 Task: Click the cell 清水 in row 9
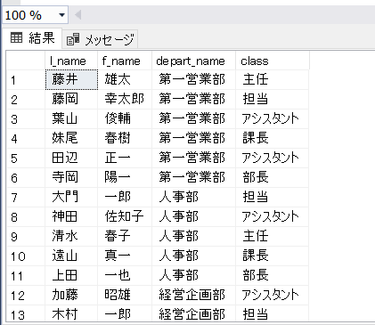pyautogui.click(x=71, y=236)
